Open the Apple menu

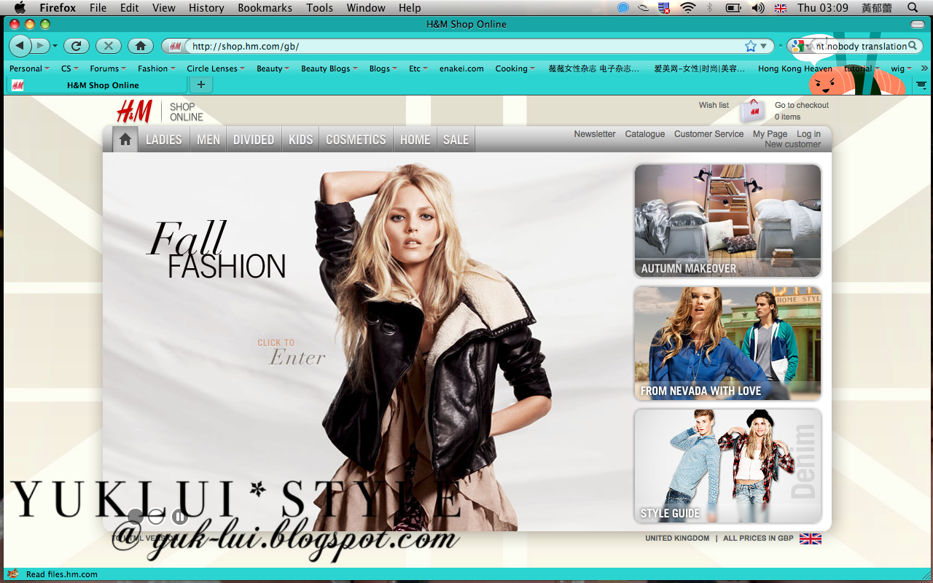tap(19, 8)
